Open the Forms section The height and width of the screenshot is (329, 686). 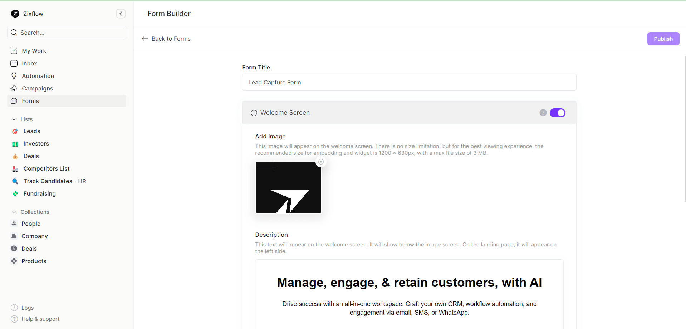pos(31,101)
